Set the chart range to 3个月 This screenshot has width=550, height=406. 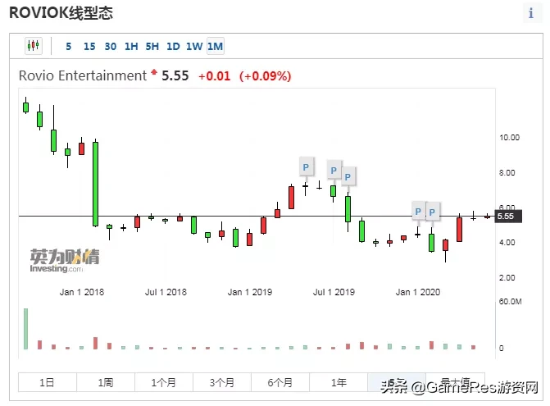[222, 382]
